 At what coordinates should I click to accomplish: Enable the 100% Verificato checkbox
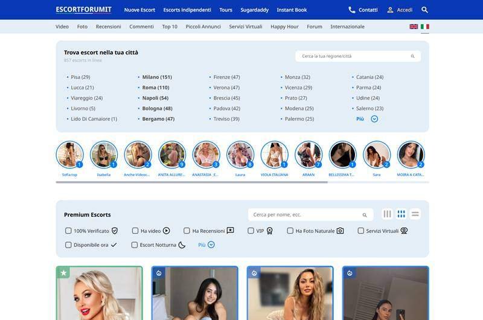coord(68,231)
